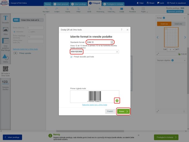Switch to the Uredi eno tab
The height and width of the screenshot is (142, 189).
[x=178, y=24]
